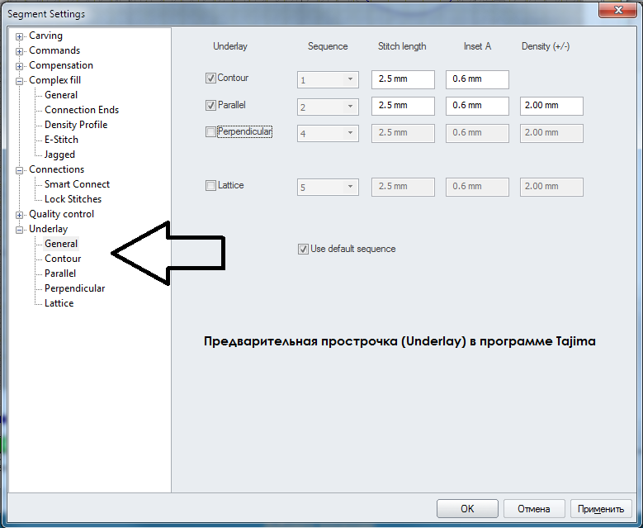
Task: Expand the Quality control node
Action: [x=19, y=215]
